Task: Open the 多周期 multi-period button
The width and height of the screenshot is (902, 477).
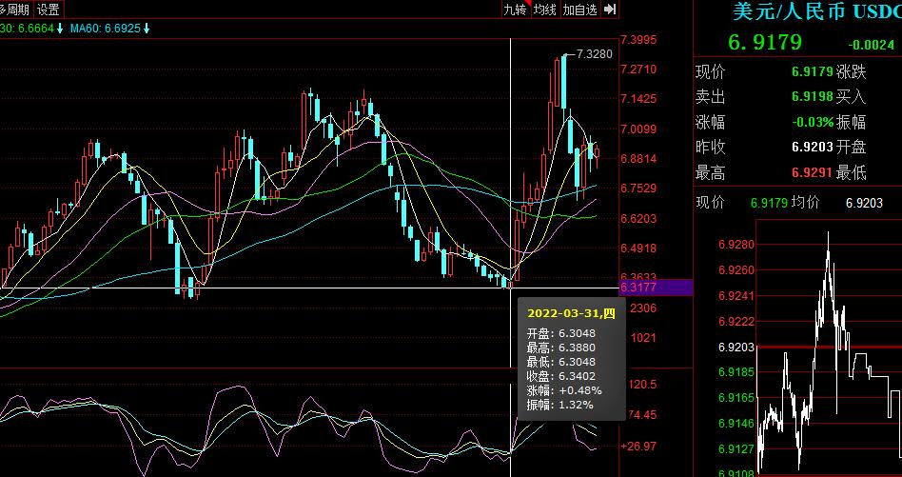Action: click(x=16, y=10)
